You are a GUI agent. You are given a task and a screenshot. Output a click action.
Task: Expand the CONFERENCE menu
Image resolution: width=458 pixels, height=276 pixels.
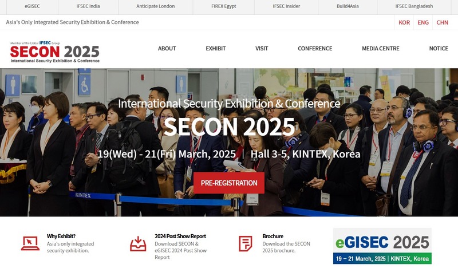(x=315, y=49)
